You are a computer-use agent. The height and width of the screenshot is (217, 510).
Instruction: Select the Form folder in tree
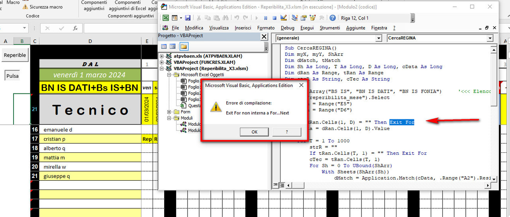pos(186,112)
